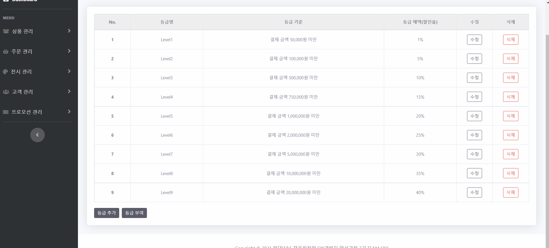549x248 pixels.
Task: Edit Level1 using its 수정 button
Action: point(474,40)
